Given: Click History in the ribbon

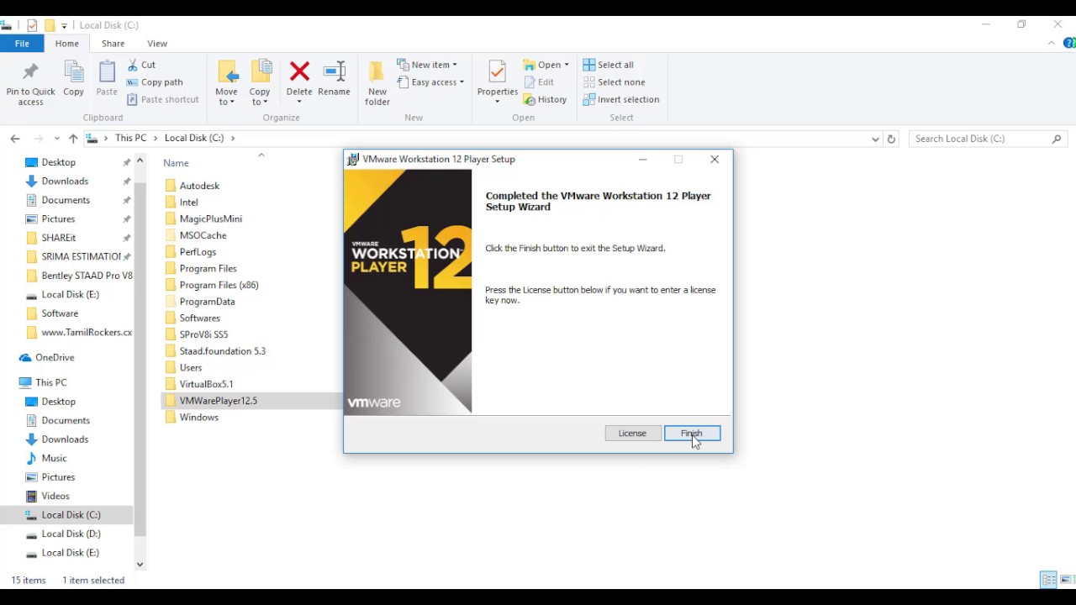Looking at the screenshot, I should (x=545, y=99).
